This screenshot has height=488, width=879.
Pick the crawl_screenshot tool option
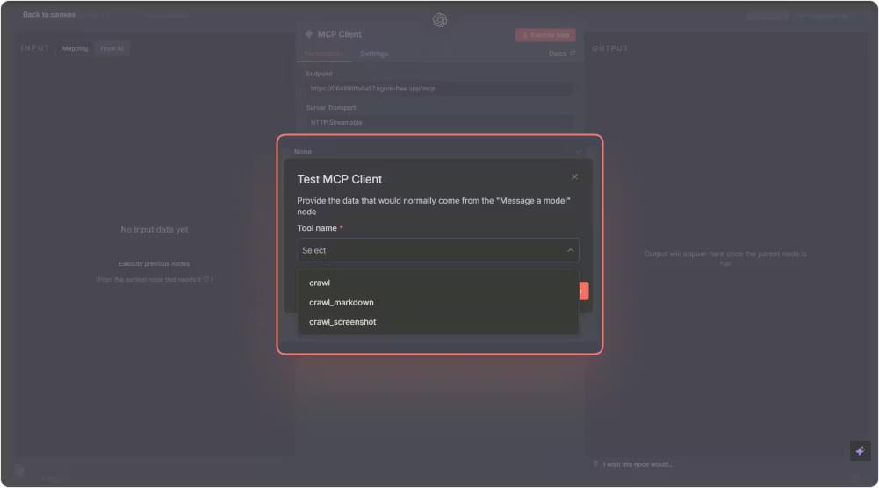[x=342, y=322]
